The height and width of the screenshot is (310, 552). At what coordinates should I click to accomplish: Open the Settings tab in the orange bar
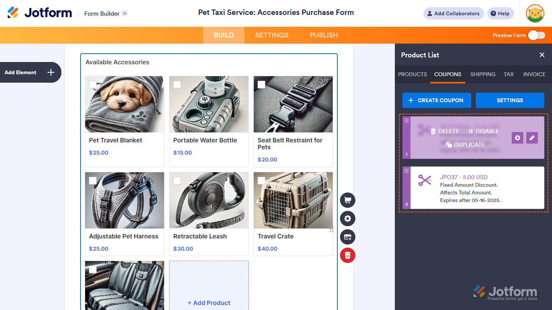pos(272,35)
